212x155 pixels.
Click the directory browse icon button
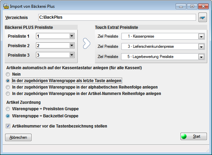203,17
